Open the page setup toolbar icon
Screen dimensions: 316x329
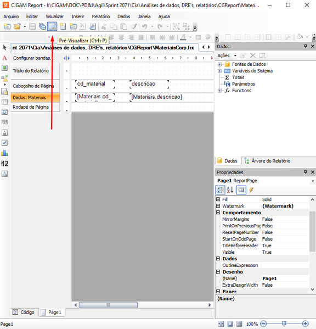[93, 26]
